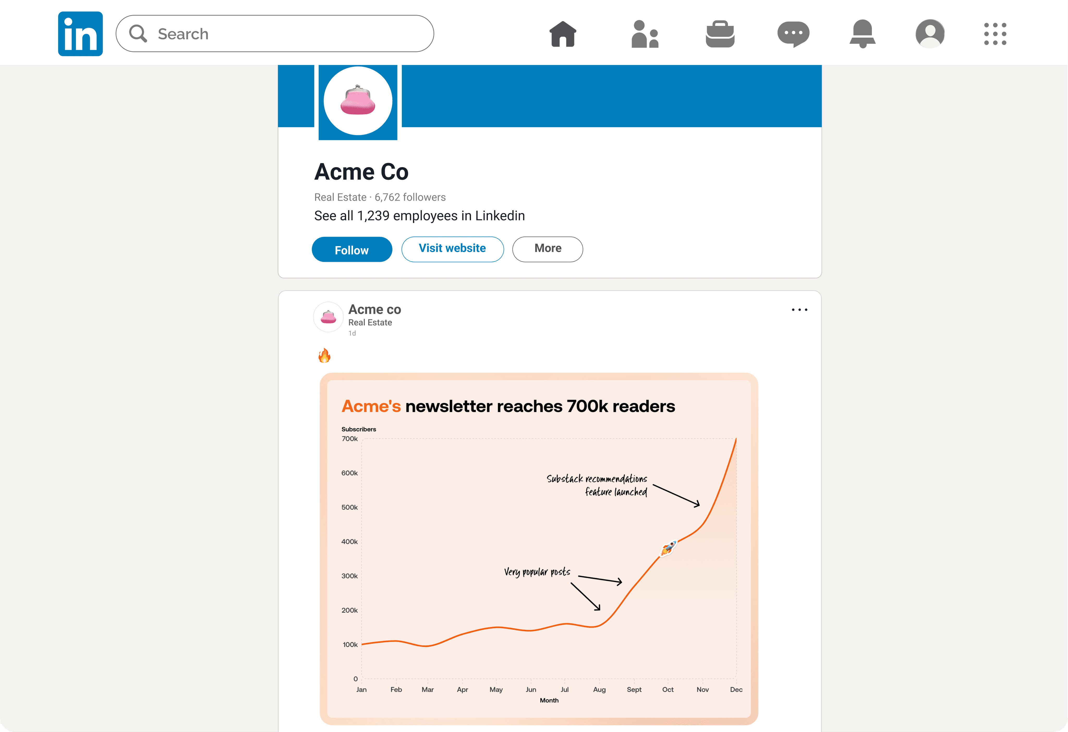
Task: Click the LinkedIn logo
Action: (x=80, y=34)
